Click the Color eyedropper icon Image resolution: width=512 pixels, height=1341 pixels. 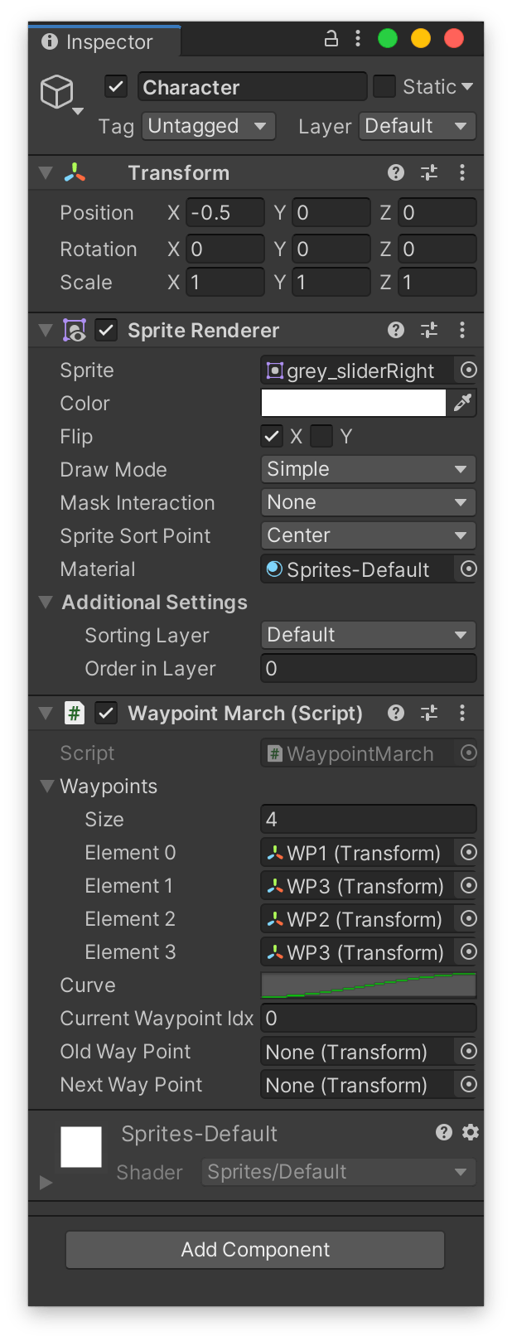(462, 403)
